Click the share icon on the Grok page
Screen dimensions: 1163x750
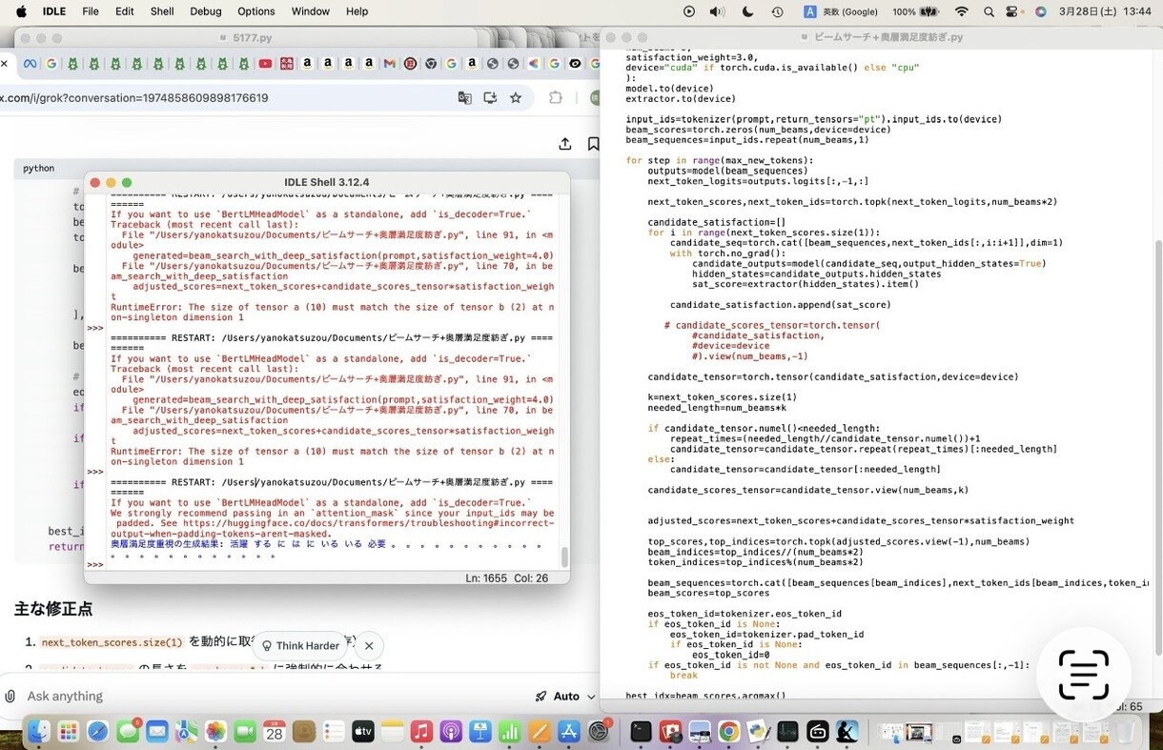pos(564,144)
